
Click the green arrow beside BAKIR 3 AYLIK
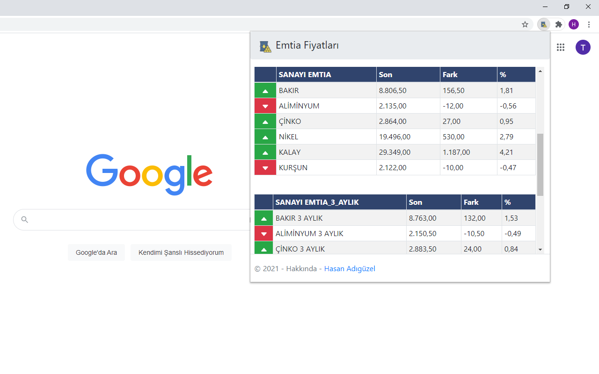[x=263, y=218]
